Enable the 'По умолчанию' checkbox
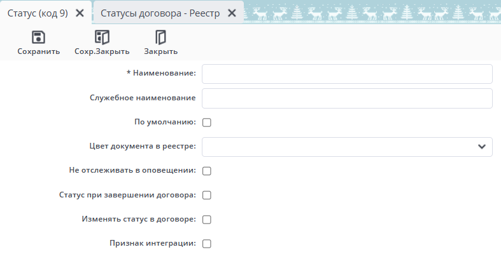 click(206, 123)
